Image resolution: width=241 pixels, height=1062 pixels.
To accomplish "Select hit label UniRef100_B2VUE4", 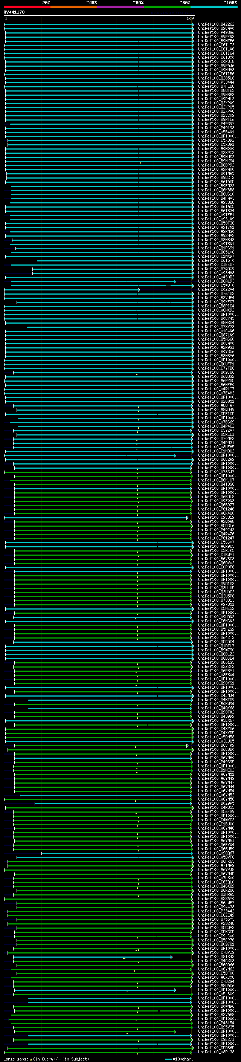I will click(216, 298).
